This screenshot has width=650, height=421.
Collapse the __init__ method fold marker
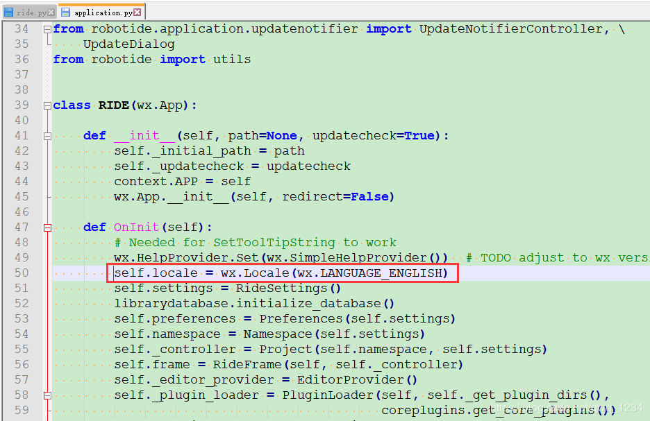pyautogui.click(x=47, y=136)
